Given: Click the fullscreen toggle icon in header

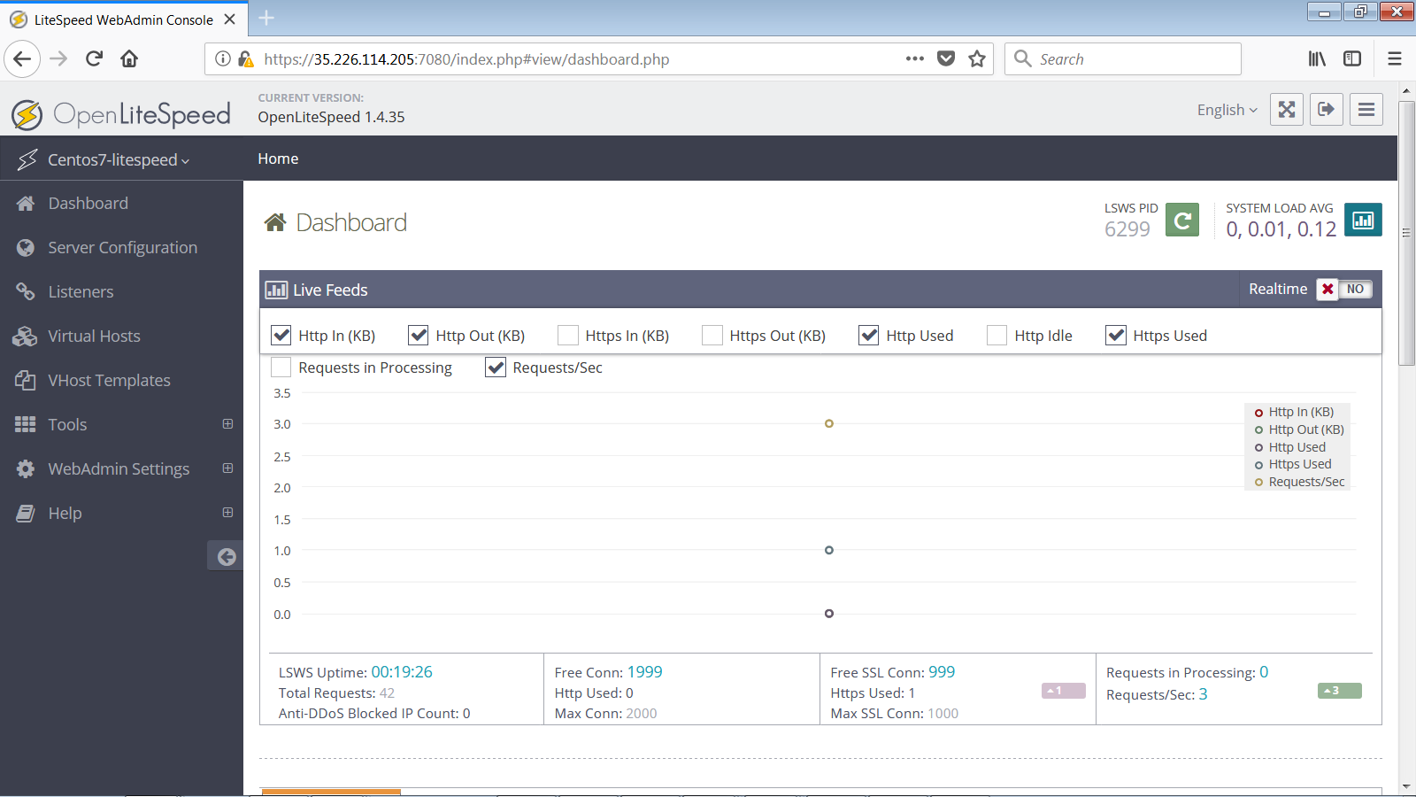Looking at the screenshot, I should pyautogui.click(x=1286, y=110).
